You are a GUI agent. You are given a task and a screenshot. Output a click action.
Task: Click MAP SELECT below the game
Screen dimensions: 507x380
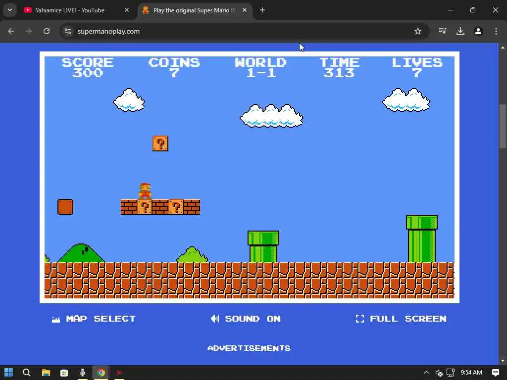[x=94, y=319]
